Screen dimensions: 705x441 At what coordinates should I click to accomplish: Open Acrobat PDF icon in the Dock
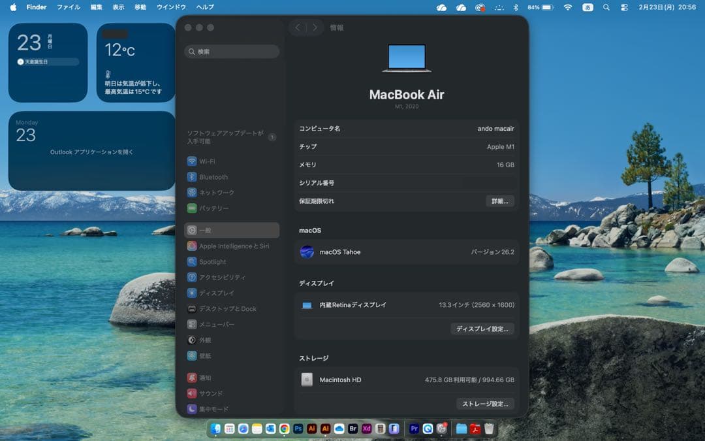pyautogui.click(x=475, y=429)
